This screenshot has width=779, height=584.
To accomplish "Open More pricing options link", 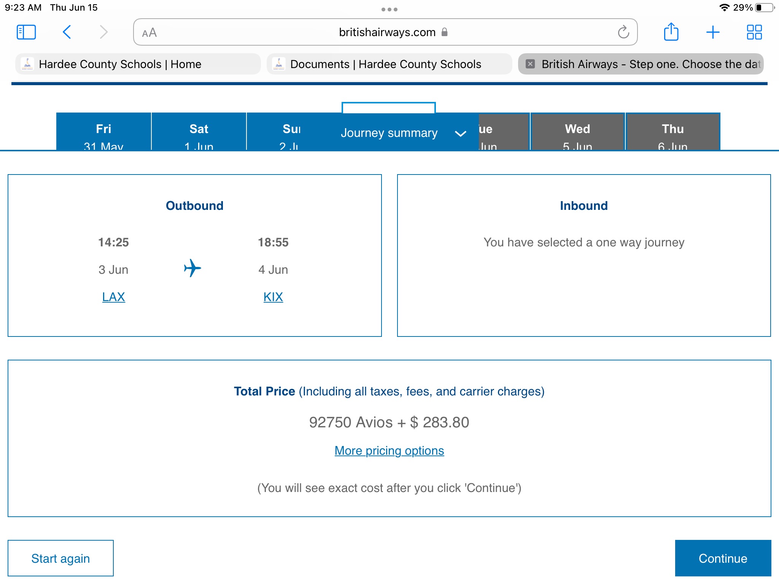I will coord(389,451).
